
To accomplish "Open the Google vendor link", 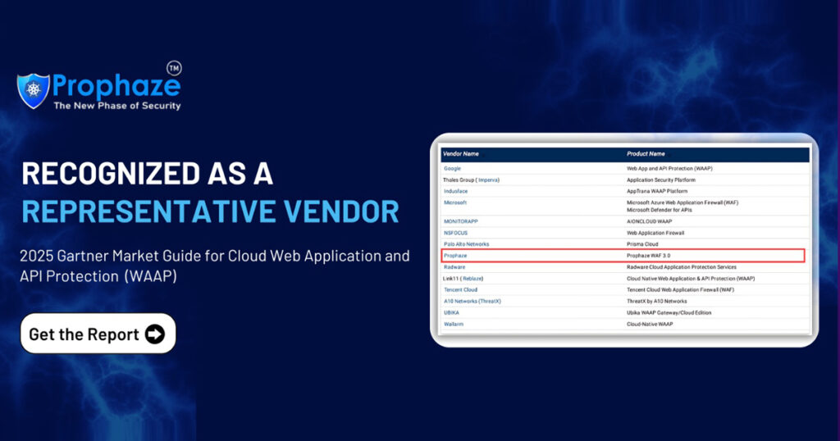I will [452, 169].
